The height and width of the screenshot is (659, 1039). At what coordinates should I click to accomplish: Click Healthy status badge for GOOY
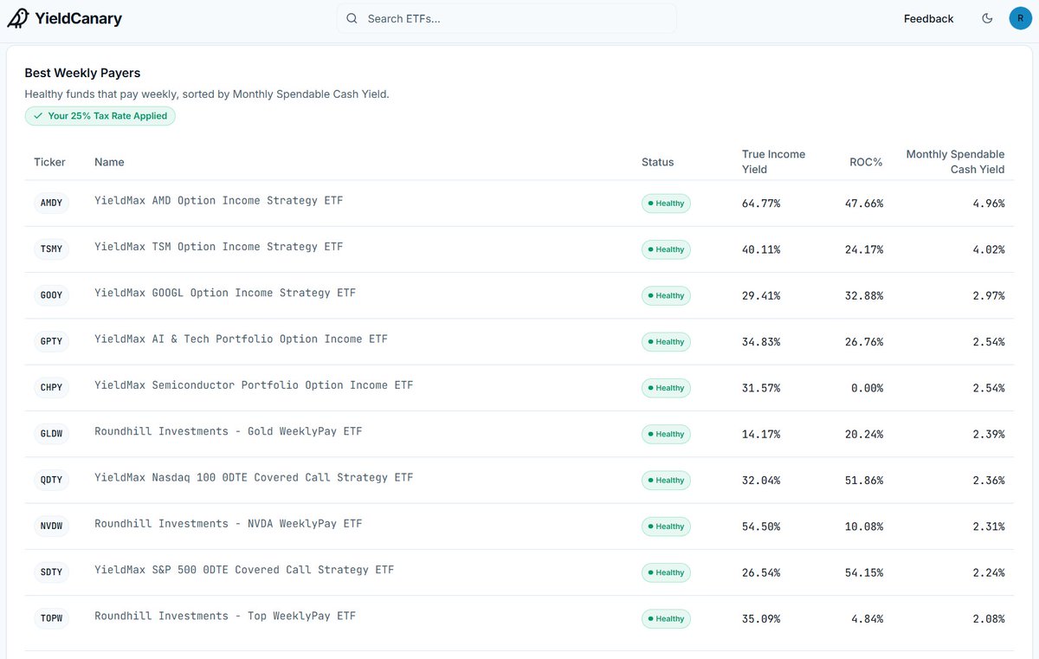(x=666, y=295)
